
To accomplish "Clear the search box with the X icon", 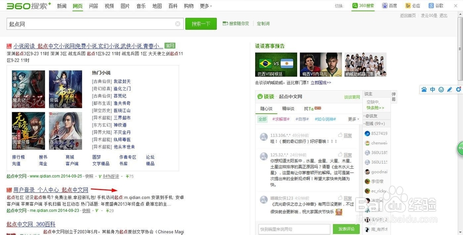I will [x=177, y=24].
